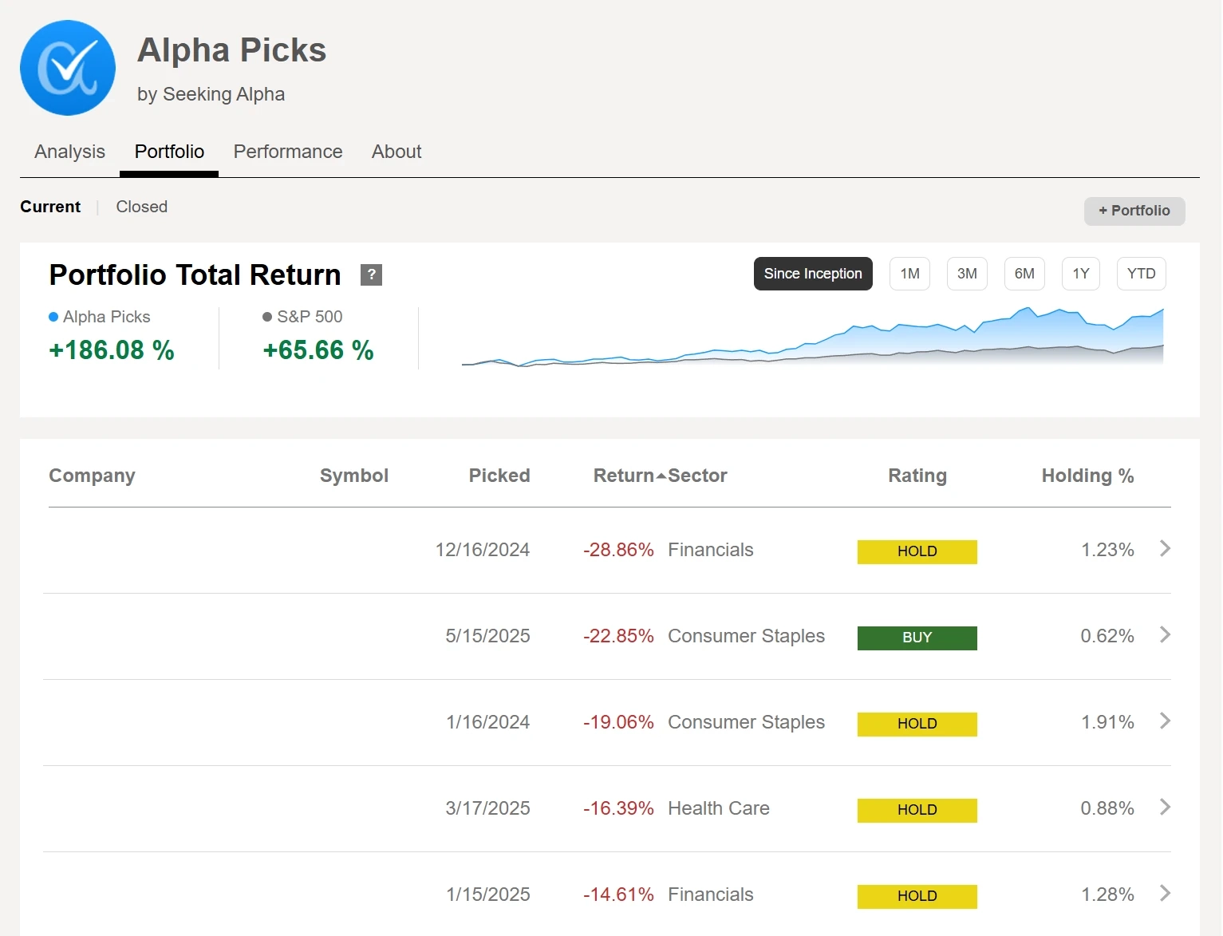Select the Since Inception time range
Image resolution: width=1223 pixels, height=936 pixels.
[x=812, y=274]
